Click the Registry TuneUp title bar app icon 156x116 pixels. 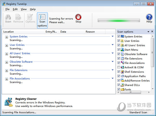[x=4, y=4]
